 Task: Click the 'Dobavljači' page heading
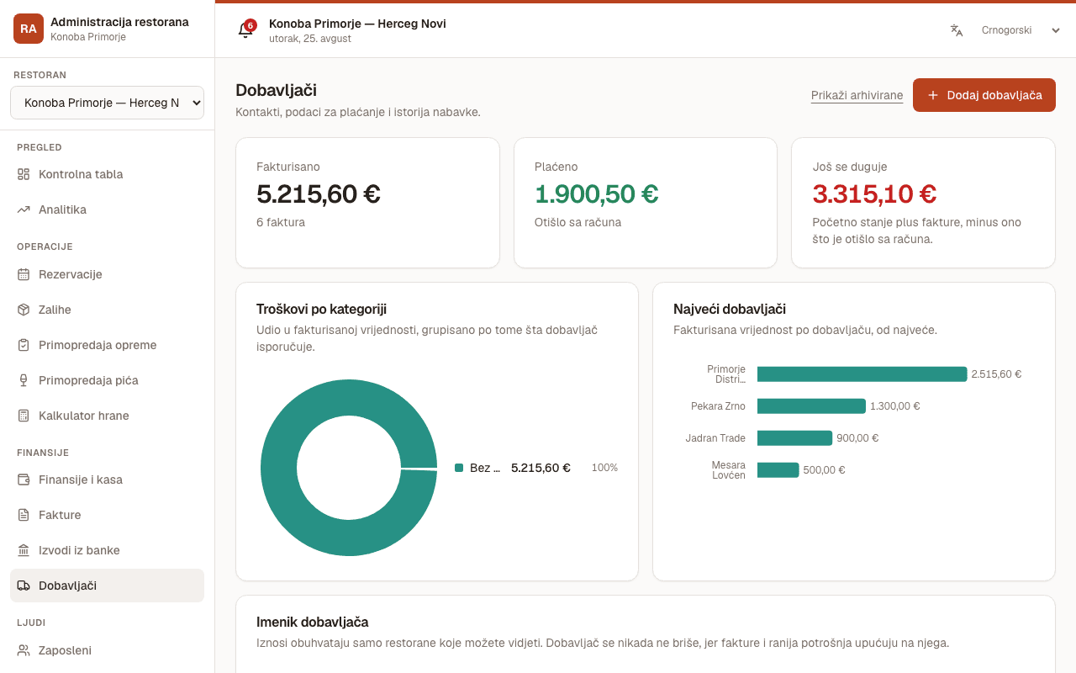pyautogui.click(x=276, y=90)
